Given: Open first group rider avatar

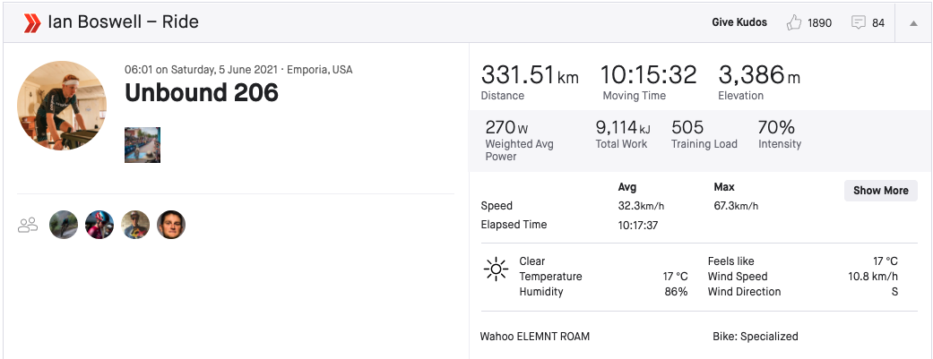Looking at the screenshot, I should click(64, 226).
